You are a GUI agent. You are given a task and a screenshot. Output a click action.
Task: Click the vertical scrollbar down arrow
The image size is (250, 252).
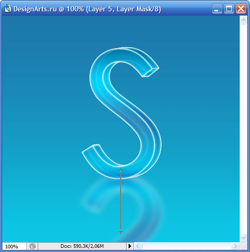click(x=243, y=238)
